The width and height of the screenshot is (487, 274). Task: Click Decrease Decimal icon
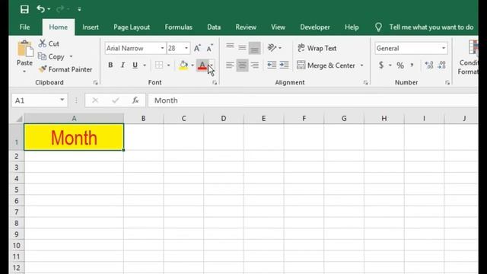pos(441,65)
